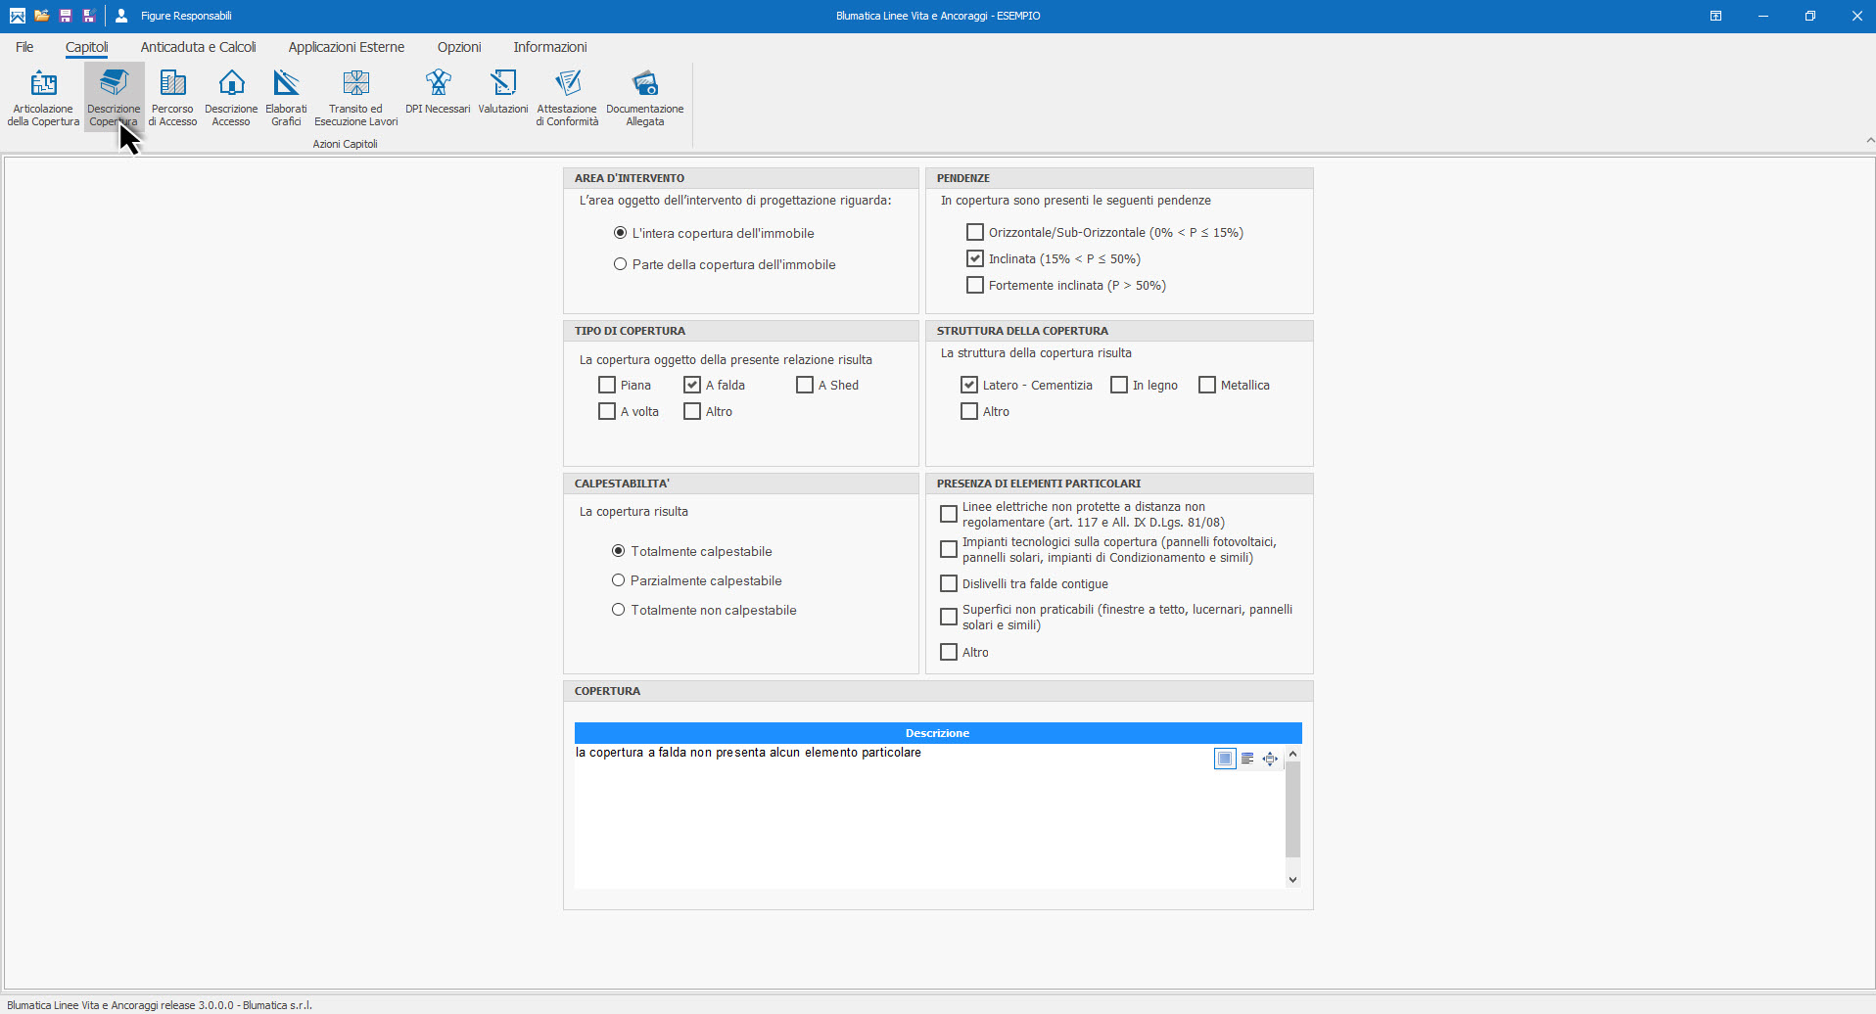Image resolution: width=1876 pixels, height=1014 pixels.
Task: Open Transito ed Esecuzione Lavori
Action: point(355,98)
